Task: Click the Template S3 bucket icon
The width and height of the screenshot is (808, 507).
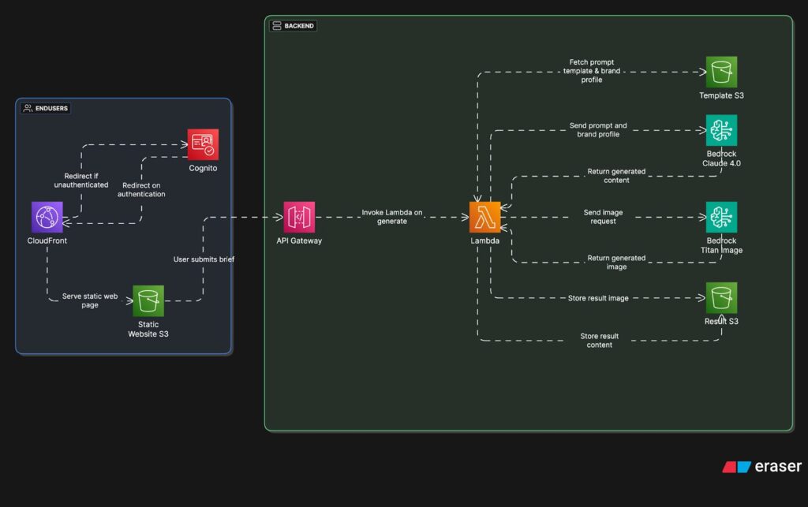Action: click(x=721, y=72)
